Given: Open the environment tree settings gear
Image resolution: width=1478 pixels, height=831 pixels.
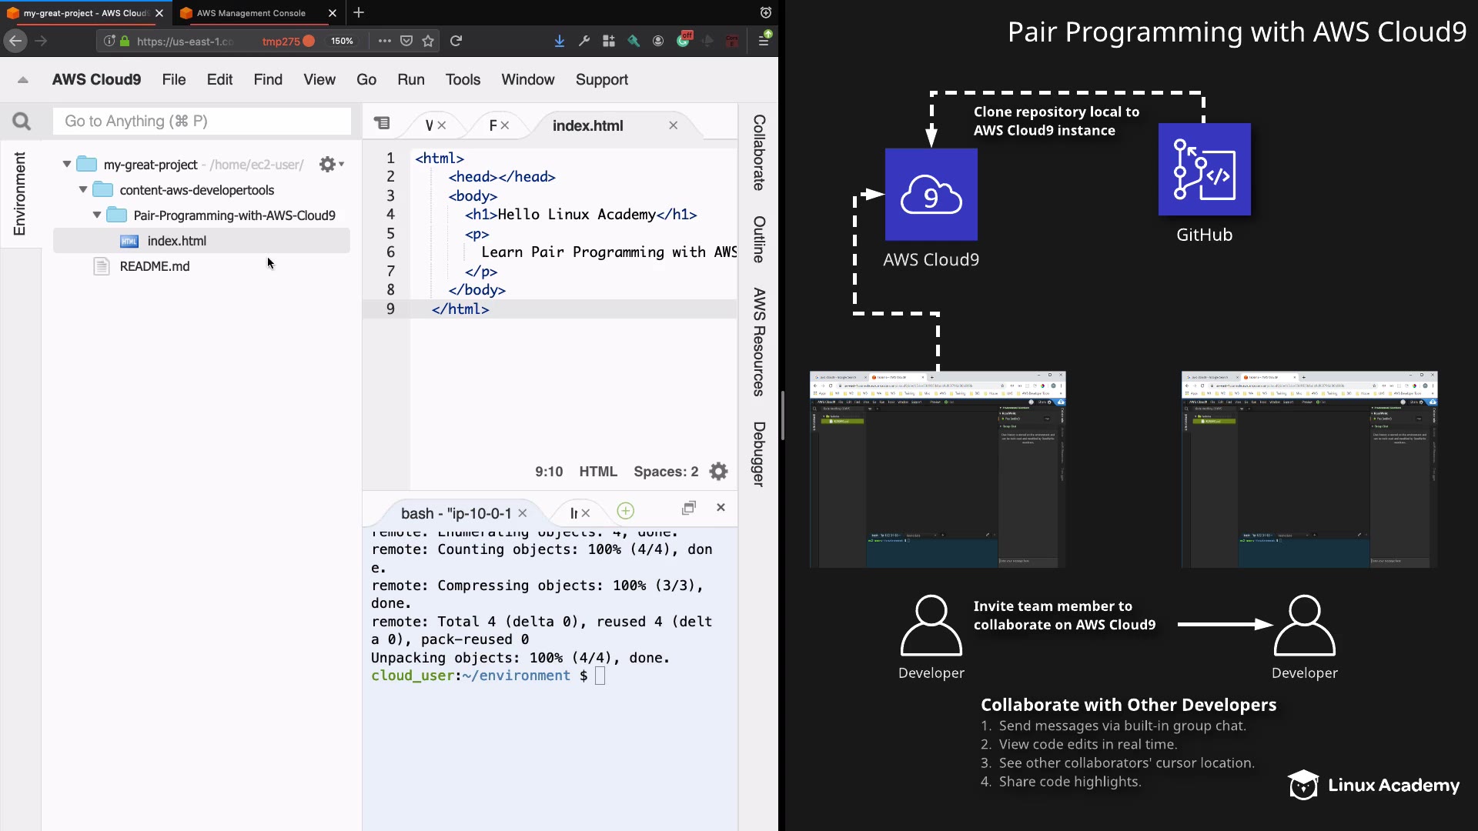Looking at the screenshot, I should (329, 165).
